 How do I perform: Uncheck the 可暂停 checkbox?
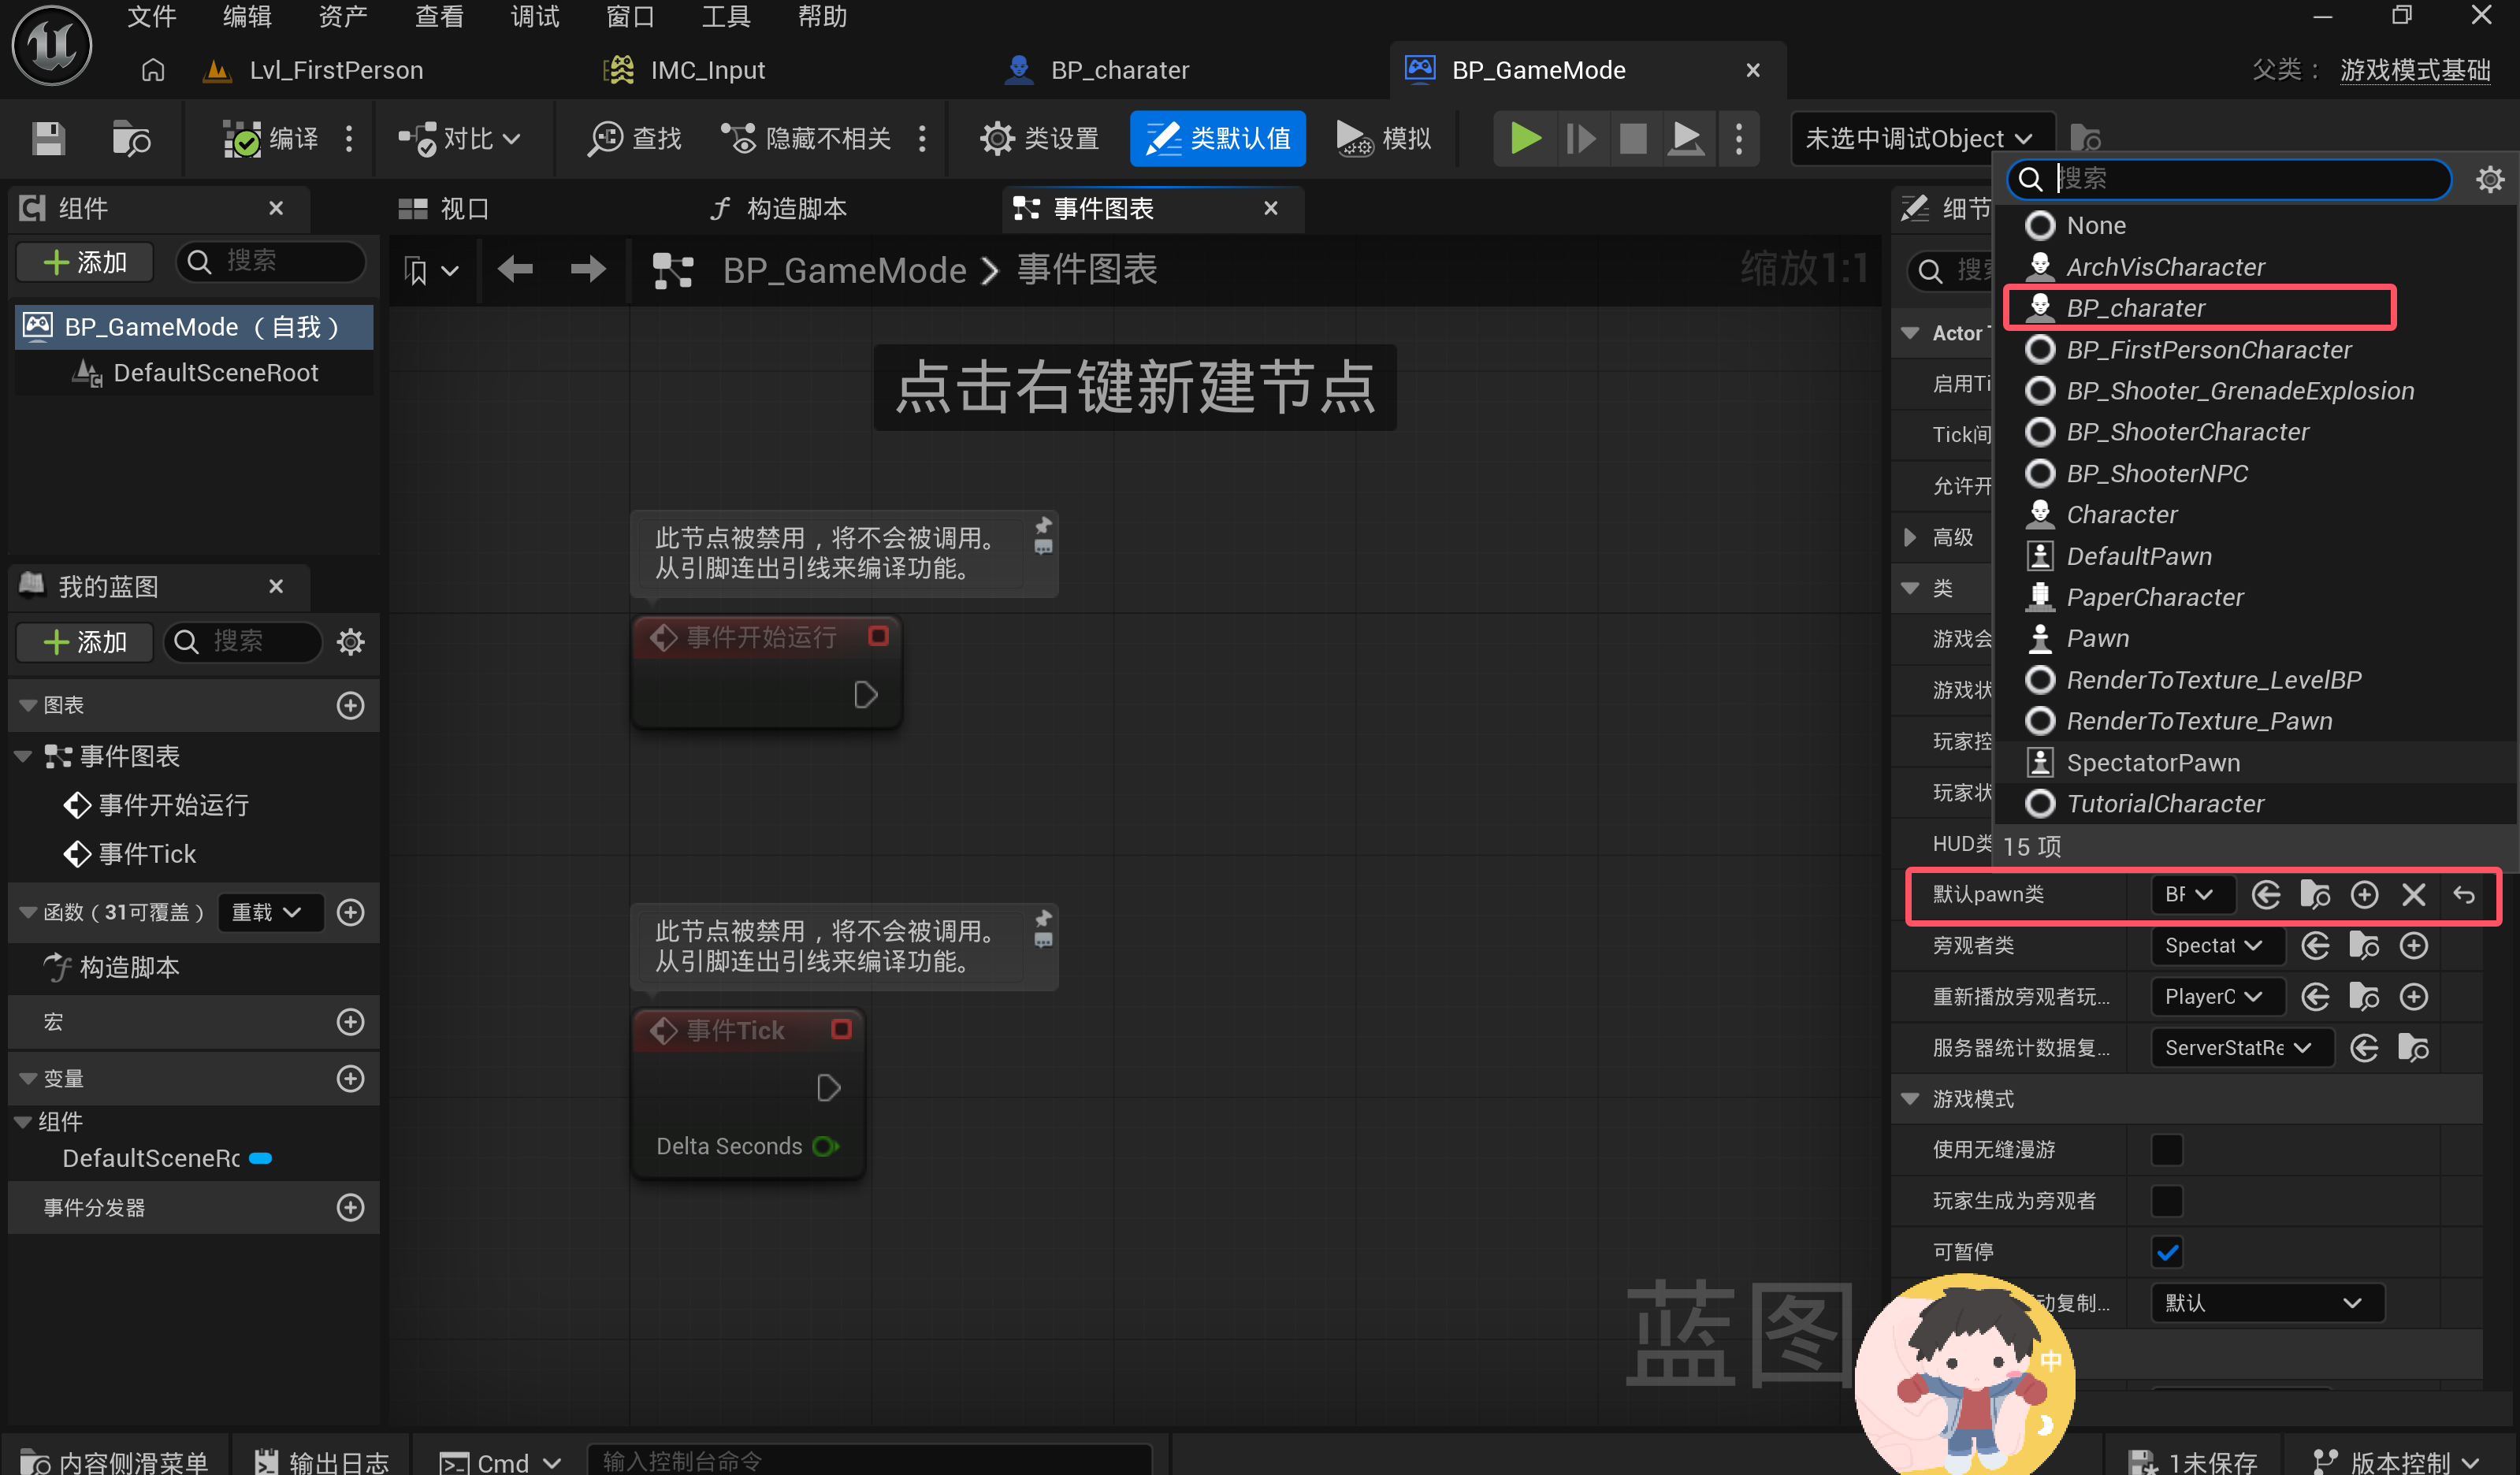click(2166, 1251)
